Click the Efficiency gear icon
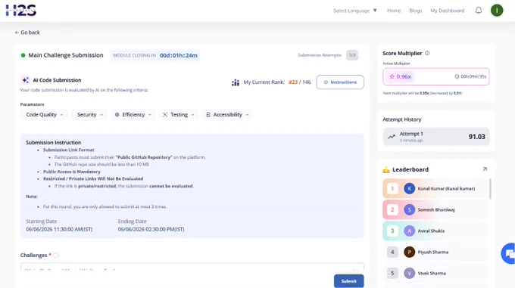Screen dimensions: 515x288 point(117,115)
